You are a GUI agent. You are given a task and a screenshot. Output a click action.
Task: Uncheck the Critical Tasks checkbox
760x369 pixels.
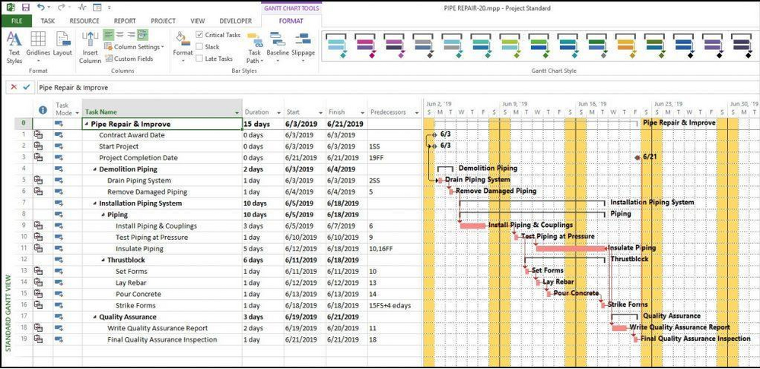[200, 35]
